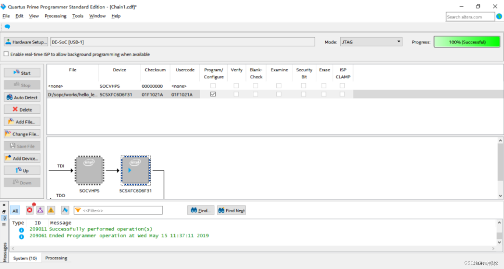Select the D:/sopc/works/hello_le file cell
This screenshot has width=504, height=269.
click(72, 94)
